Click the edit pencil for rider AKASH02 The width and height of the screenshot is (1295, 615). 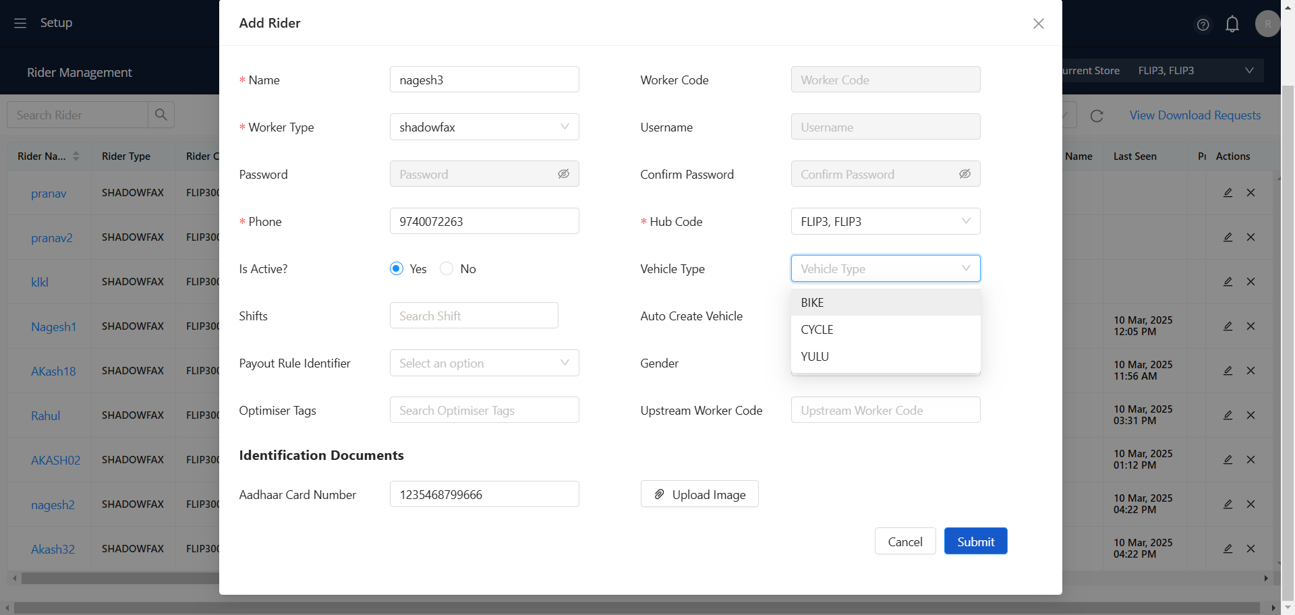click(x=1228, y=460)
